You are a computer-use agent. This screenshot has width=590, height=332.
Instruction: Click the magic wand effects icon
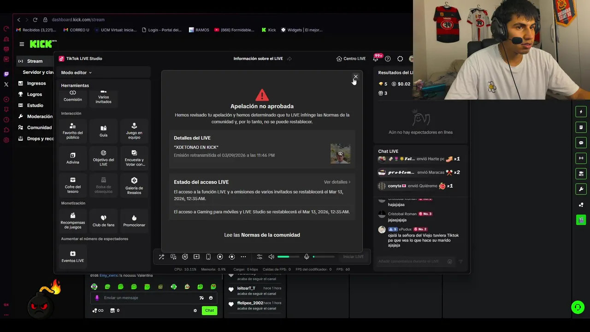click(x=161, y=257)
